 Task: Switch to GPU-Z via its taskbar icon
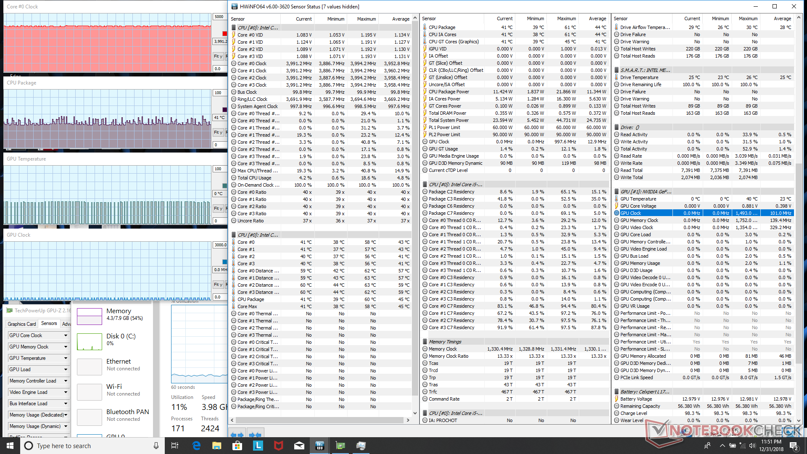point(340,446)
